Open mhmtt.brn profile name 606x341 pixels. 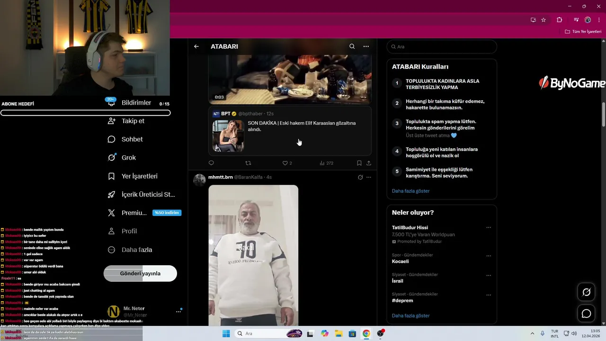click(x=220, y=177)
